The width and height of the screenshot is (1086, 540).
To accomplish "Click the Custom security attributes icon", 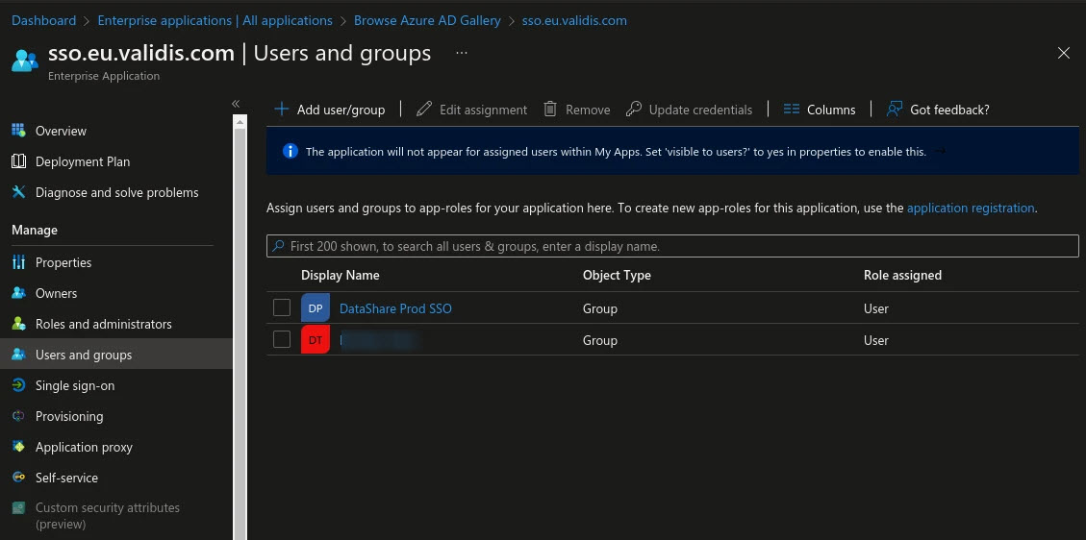I will pyautogui.click(x=18, y=507).
